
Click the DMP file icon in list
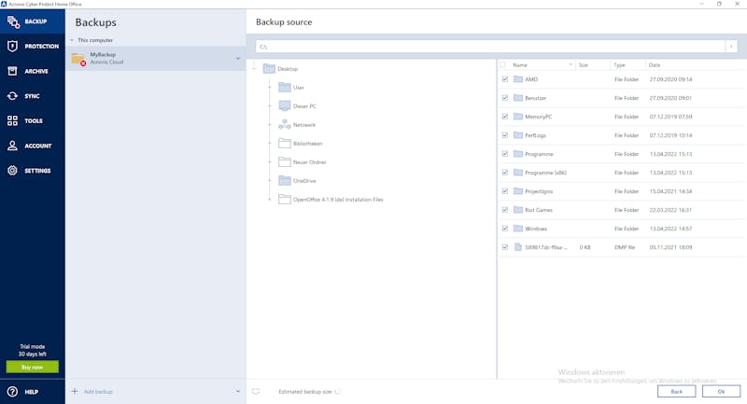[x=518, y=247]
